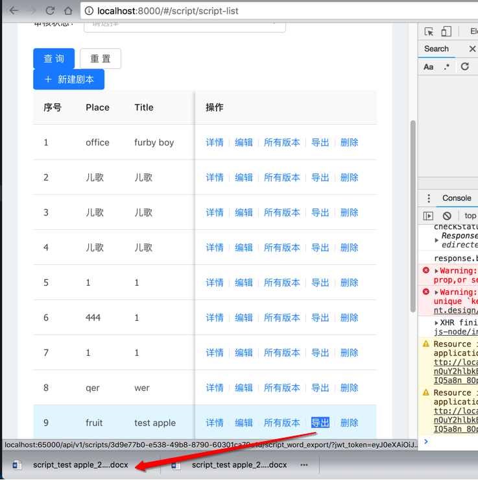Click the page vertical scrollbar
The height and width of the screenshot is (480, 478).
pos(413,216)
